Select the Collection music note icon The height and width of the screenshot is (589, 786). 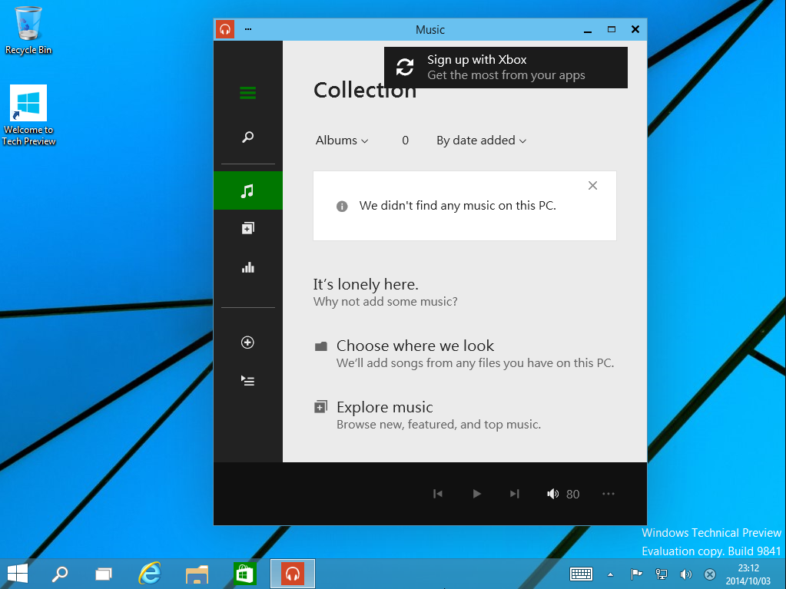[x=247, y=190]
